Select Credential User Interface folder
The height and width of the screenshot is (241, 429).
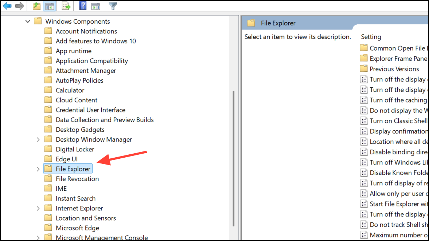(90, 110)
